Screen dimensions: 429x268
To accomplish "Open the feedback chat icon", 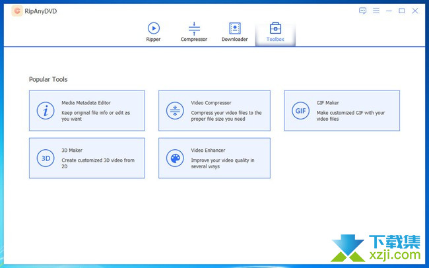I will (x=362, y=11).
